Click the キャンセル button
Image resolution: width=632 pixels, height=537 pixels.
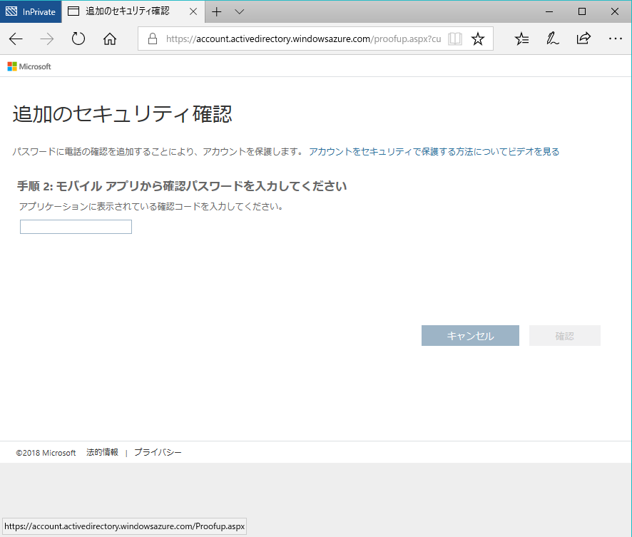tap(470, 335)
